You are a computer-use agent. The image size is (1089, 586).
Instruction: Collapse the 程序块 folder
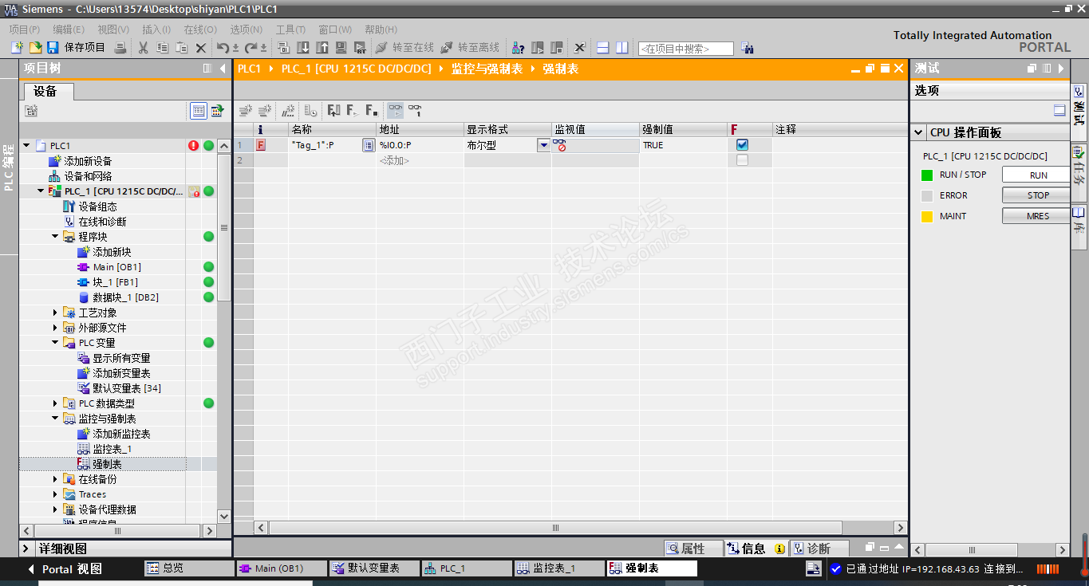click(x=55, y=237)
